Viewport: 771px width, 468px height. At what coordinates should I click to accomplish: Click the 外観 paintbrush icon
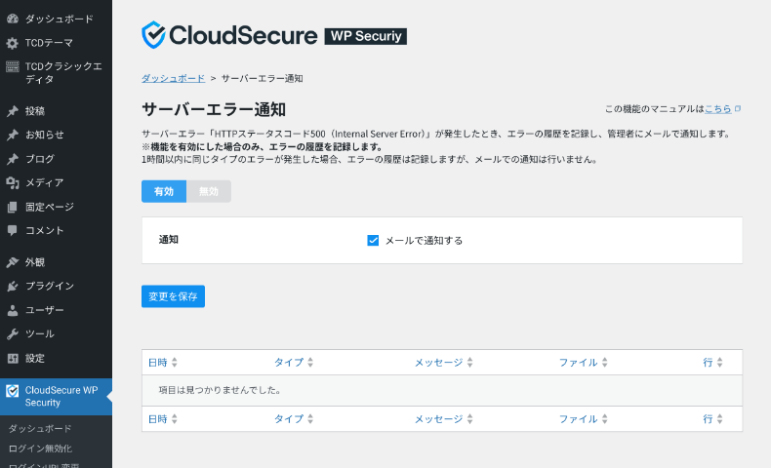coord(13,262)
